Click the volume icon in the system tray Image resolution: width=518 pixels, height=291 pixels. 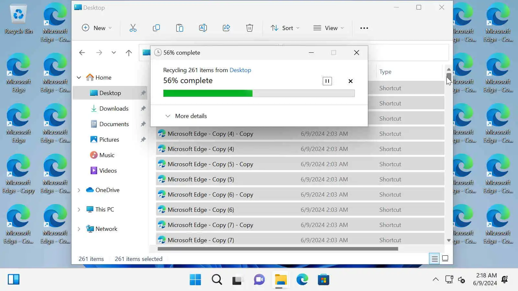pos(462,279)
